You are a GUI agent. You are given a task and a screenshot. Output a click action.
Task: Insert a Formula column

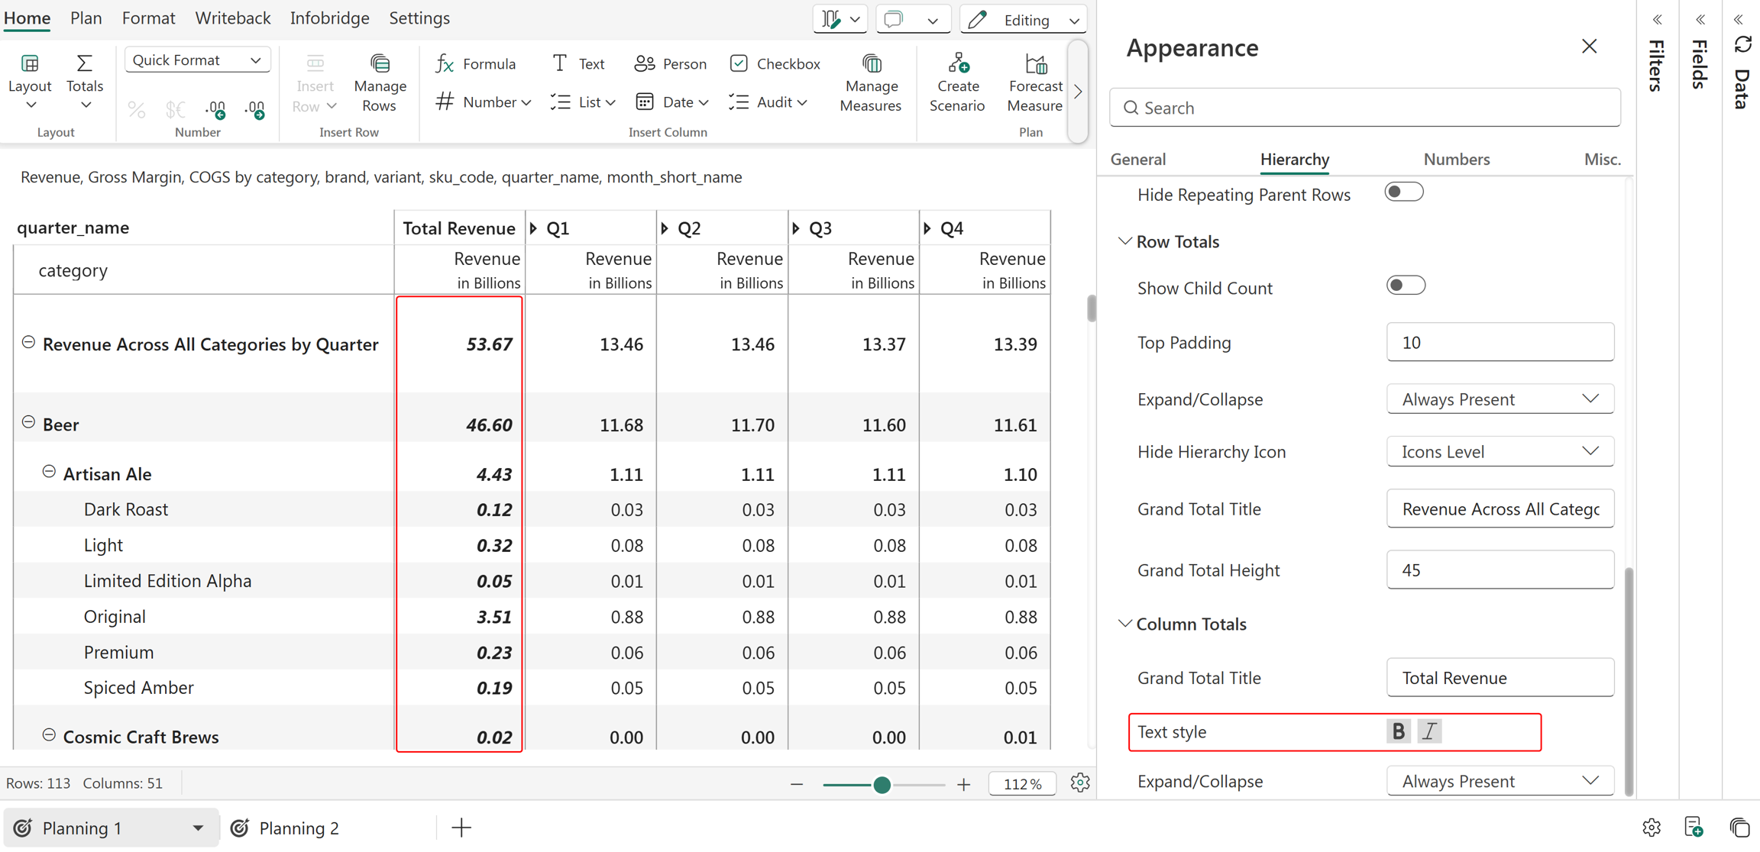[476, 63]
